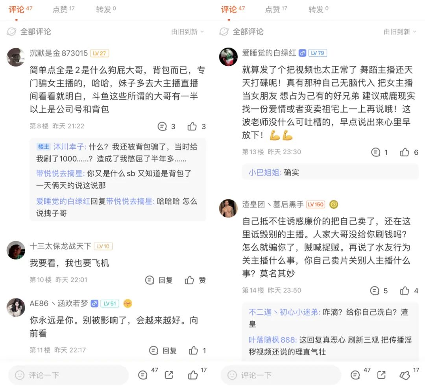
Task: Switch to the 转发 0 tab on right
Action: [x=318, y=9]
